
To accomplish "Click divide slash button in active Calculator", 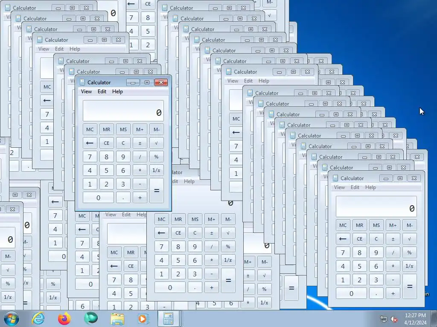I will [x=140, y=157].
